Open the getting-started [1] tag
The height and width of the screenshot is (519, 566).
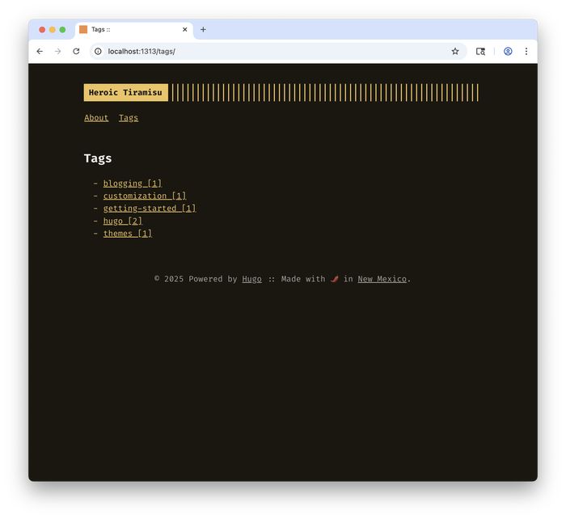click(150, 209)
